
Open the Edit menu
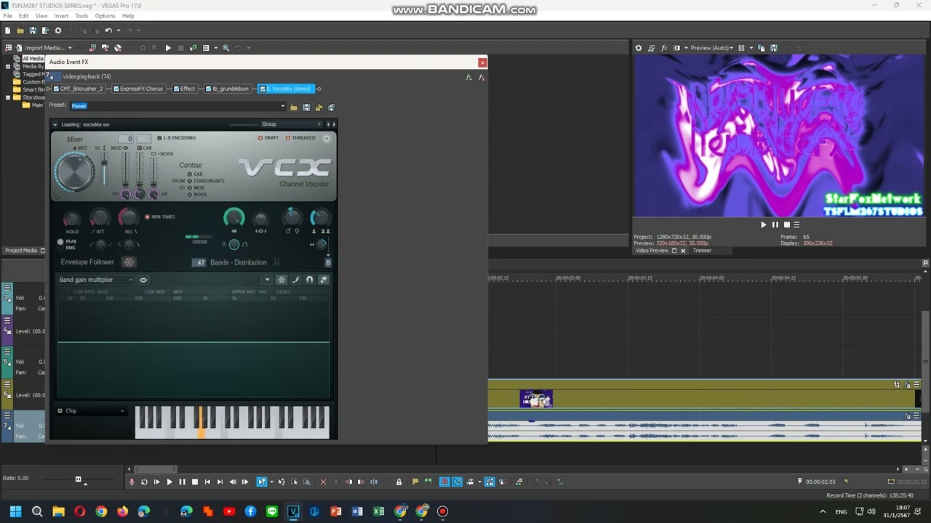coord(24,16)
